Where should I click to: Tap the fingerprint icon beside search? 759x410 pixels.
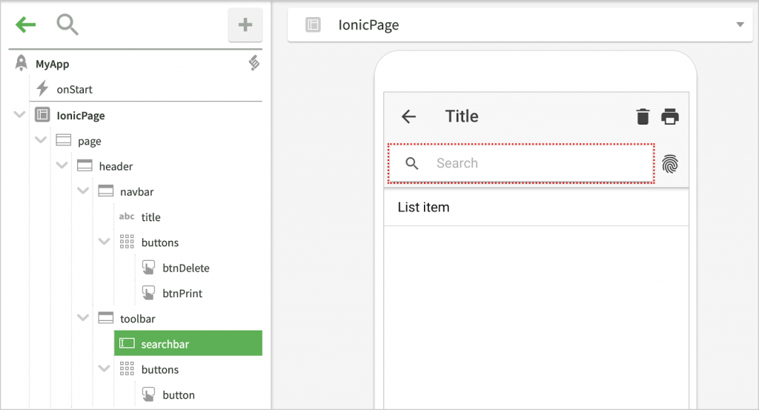[670, 164]
